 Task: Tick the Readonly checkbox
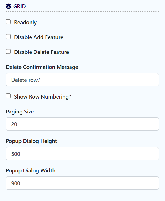coord(8,22)
